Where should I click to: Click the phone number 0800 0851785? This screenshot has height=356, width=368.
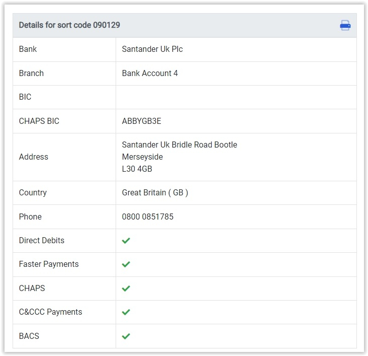(148, 217)
